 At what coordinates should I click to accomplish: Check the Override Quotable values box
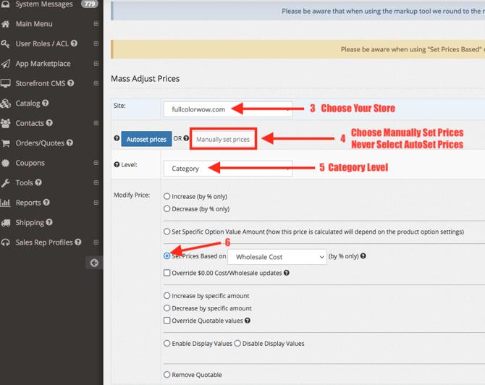(167, 321)
